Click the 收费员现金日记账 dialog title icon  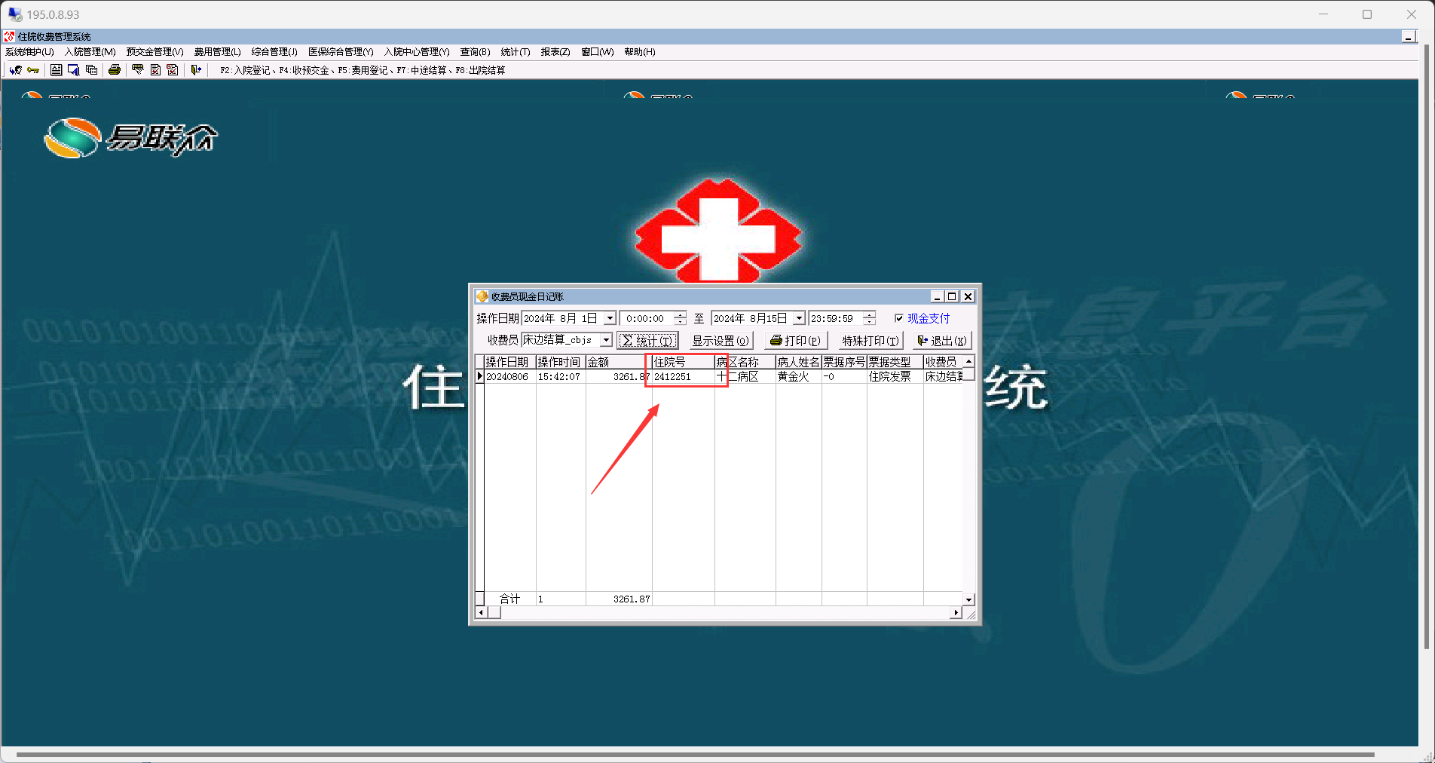coord(482,296)
